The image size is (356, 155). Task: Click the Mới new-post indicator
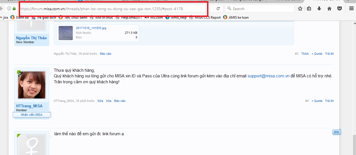[336, 132]
